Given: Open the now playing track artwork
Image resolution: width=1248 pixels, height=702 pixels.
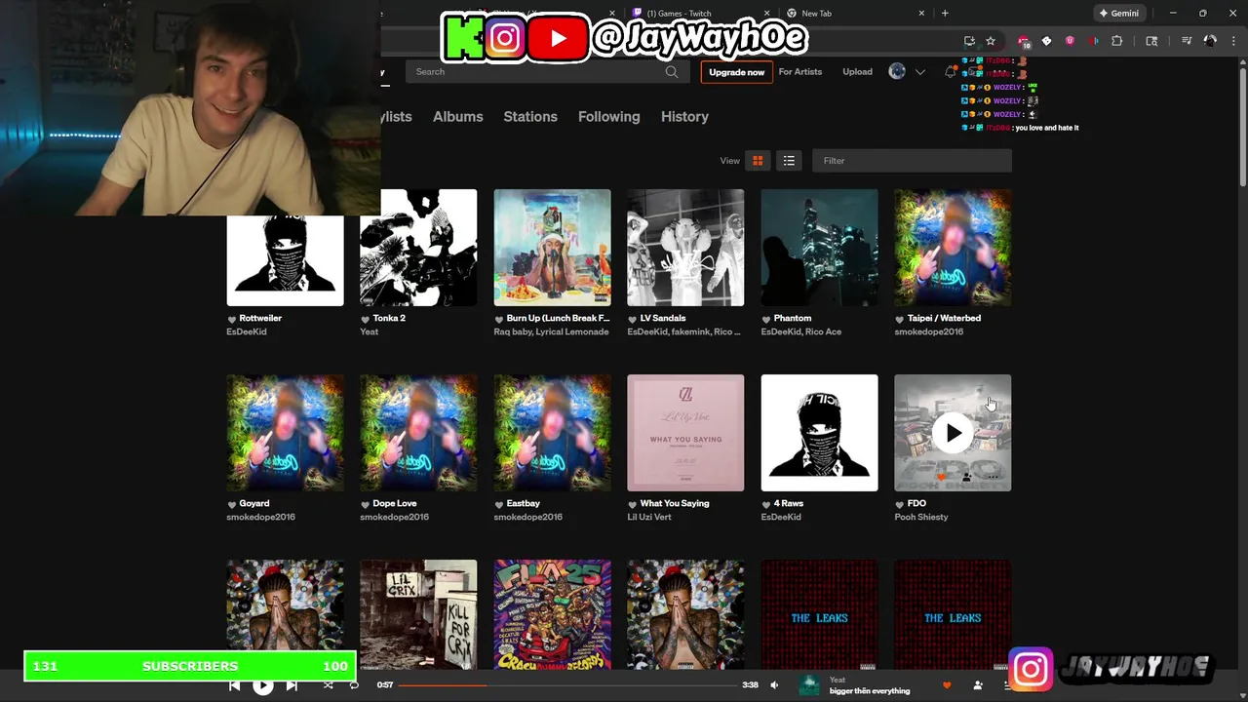Looking at the screenshot, I should (x=809, y=685).
